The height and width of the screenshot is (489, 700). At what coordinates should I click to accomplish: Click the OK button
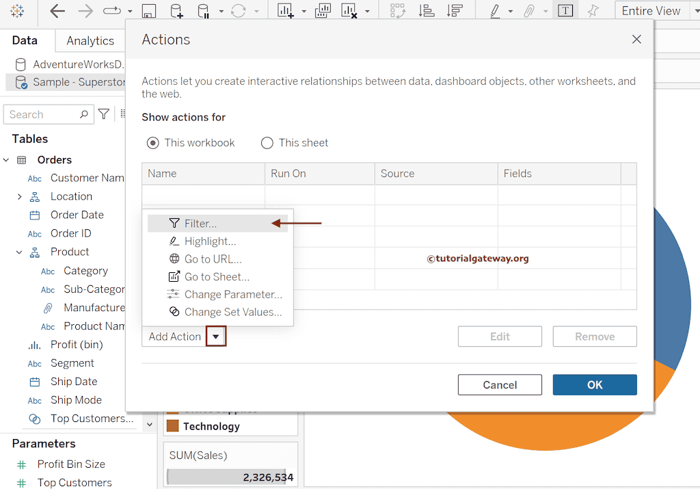pos(594,385)
